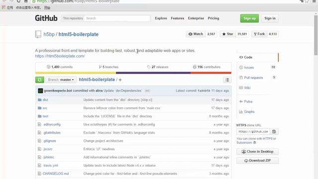The image size is (318, 179).
Task: Click the .travis.yml file icon
Action: pyautogui.click(x=39, y=166)
